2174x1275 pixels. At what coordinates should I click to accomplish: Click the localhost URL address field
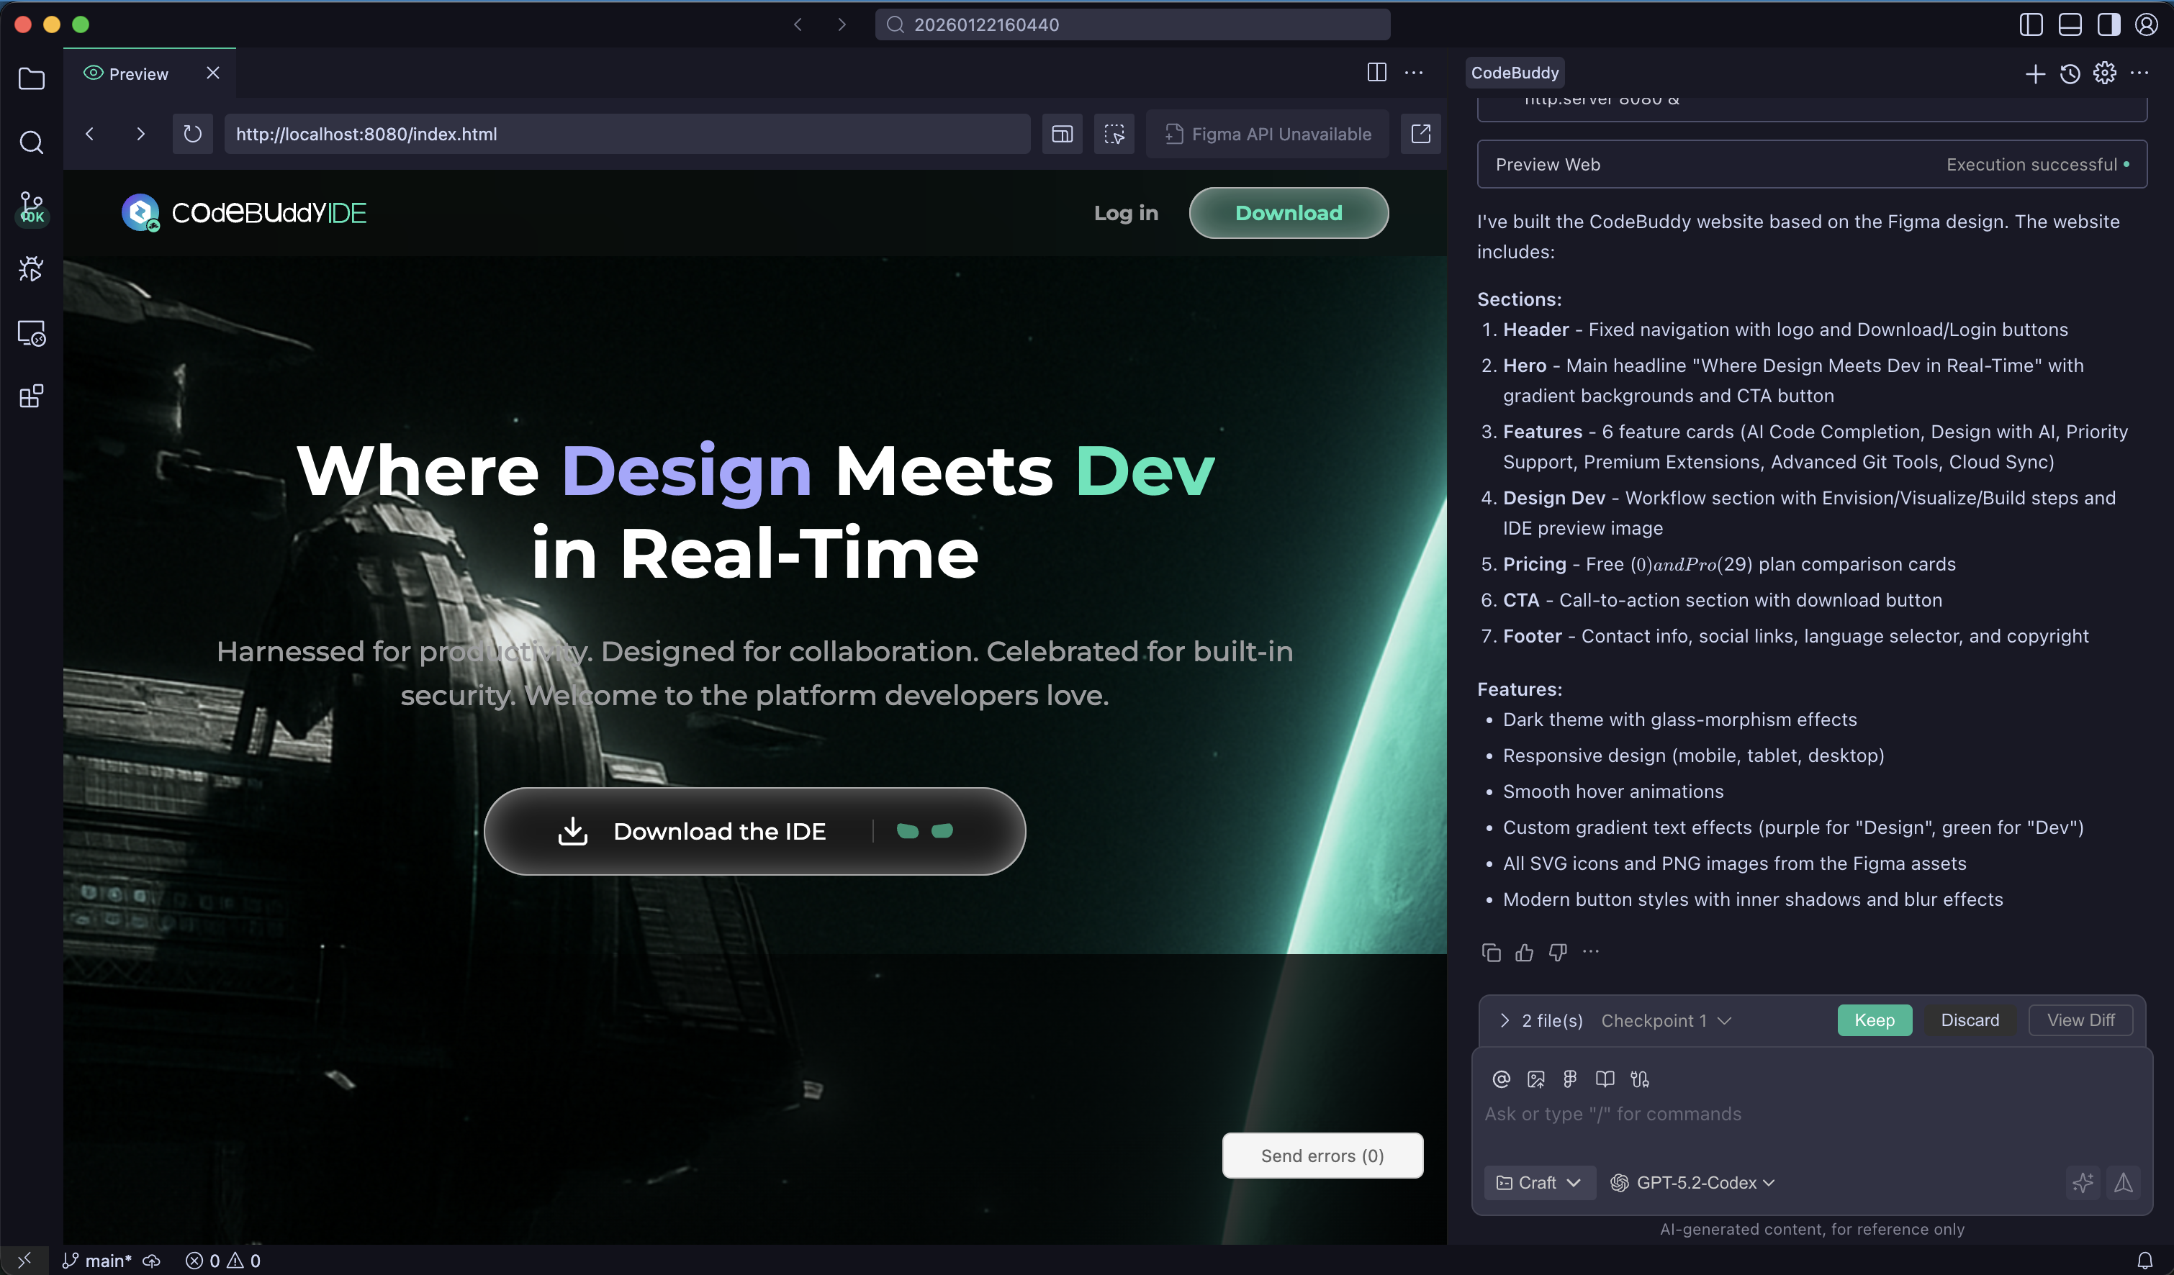626,134
